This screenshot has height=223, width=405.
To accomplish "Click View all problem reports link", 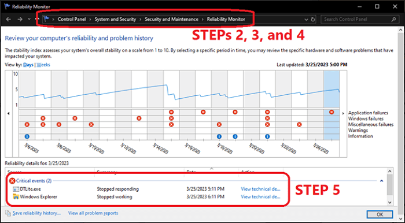I will 93,213.
